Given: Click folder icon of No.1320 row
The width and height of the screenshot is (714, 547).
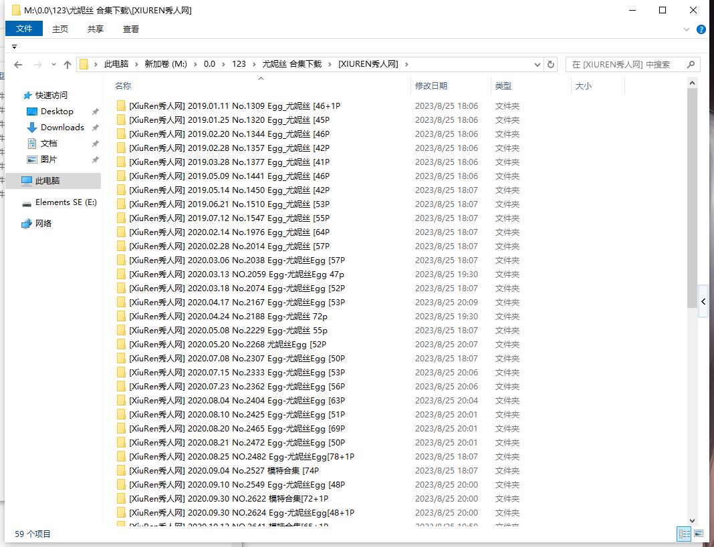Looking at the screenshot, I should [x=121, y=120].
